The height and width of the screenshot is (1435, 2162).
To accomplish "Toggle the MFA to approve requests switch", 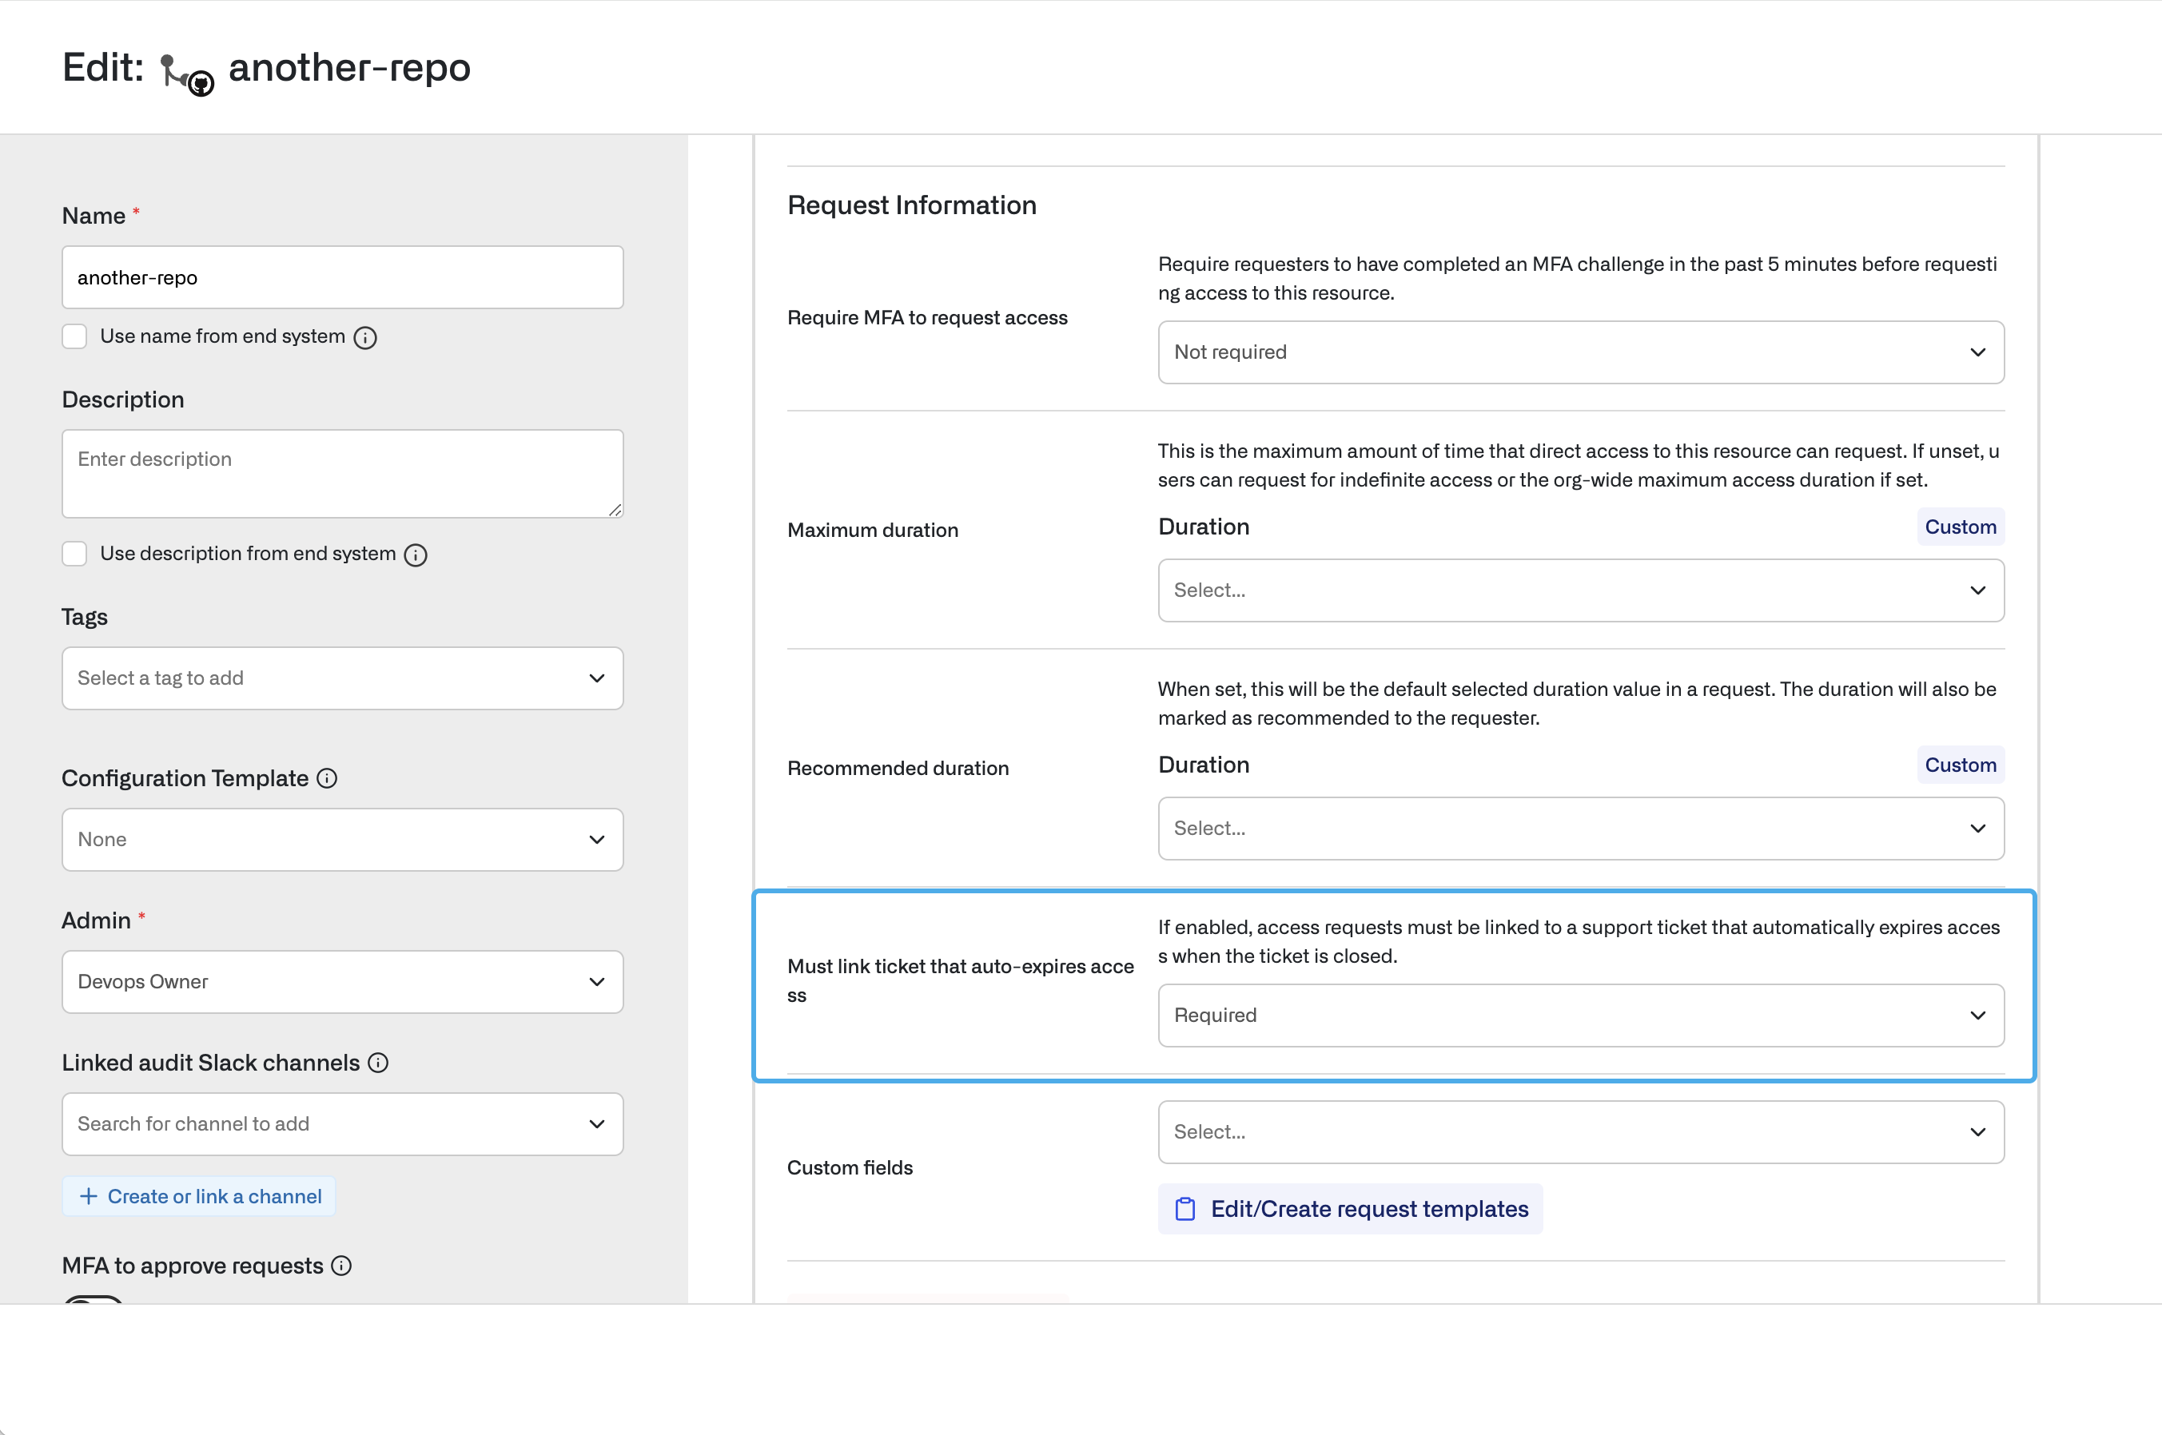I will 94,1299.
